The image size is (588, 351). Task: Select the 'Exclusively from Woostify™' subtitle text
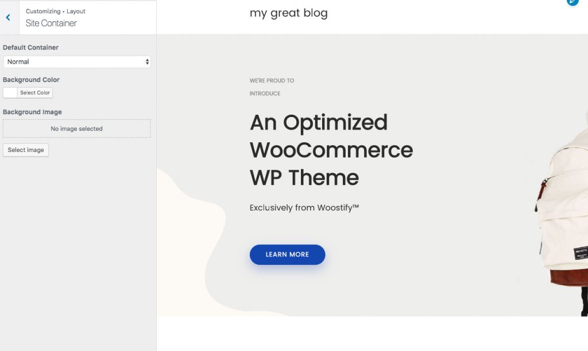(x=304, y=208)
